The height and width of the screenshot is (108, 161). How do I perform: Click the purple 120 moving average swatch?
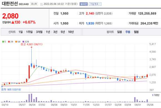pyautogui.click(x=23, y=42)
